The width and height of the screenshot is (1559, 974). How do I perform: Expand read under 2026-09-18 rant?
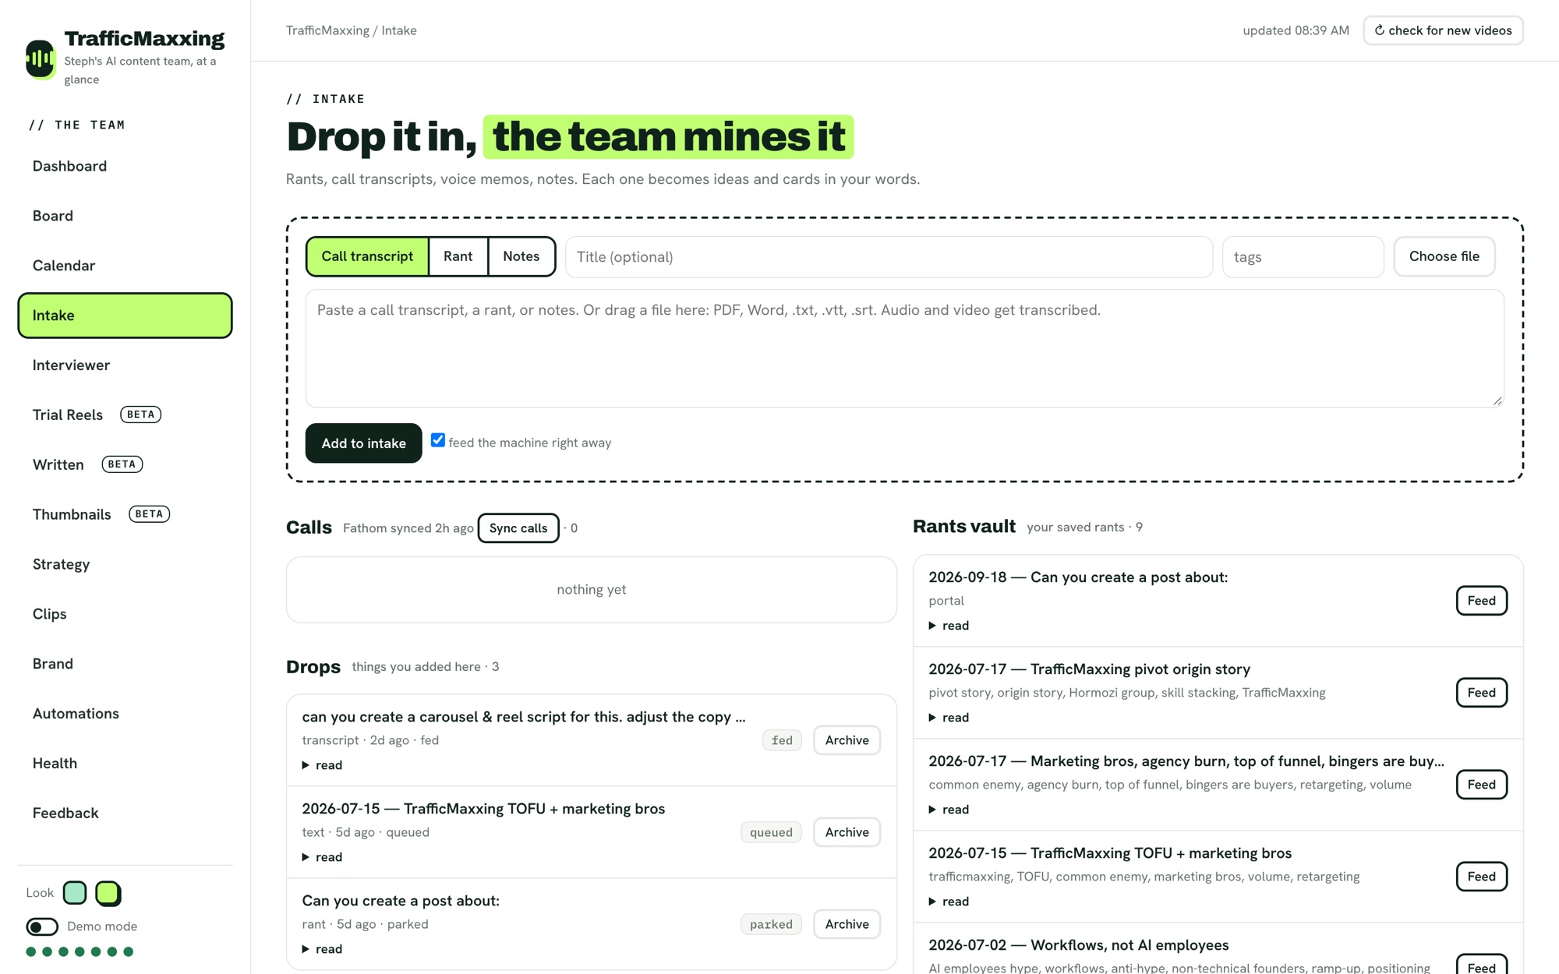[x=949, y=626]
